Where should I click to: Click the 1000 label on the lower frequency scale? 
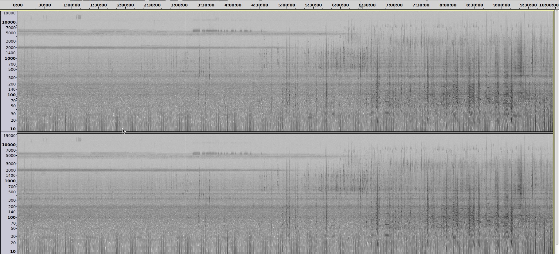pyautogui.click(x=10, y=181)
